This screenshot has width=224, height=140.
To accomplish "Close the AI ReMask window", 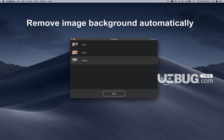I will (72, 39).
